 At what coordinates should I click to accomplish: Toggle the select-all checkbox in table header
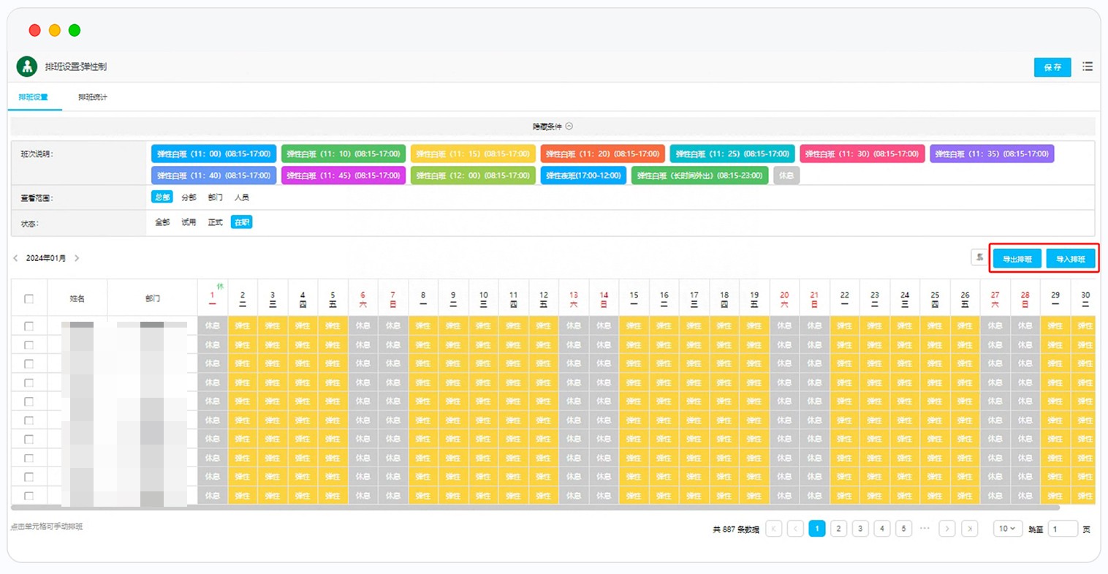click(x=29, y=298)
